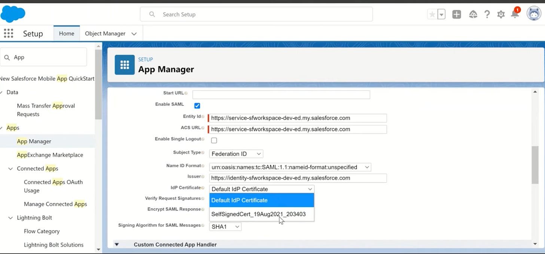Collapse the Custom Connected App Handler section
The height and width of the screenshot is (254, 545).
click(117, 245)
